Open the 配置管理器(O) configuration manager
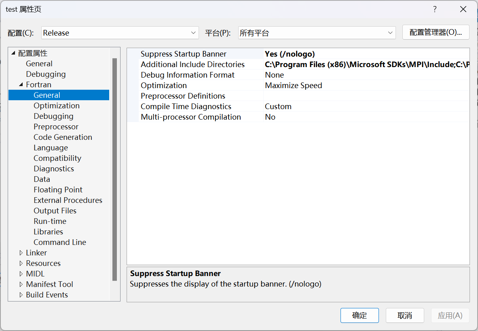Viewport: 478px width, 331px height. coord(436,32)
